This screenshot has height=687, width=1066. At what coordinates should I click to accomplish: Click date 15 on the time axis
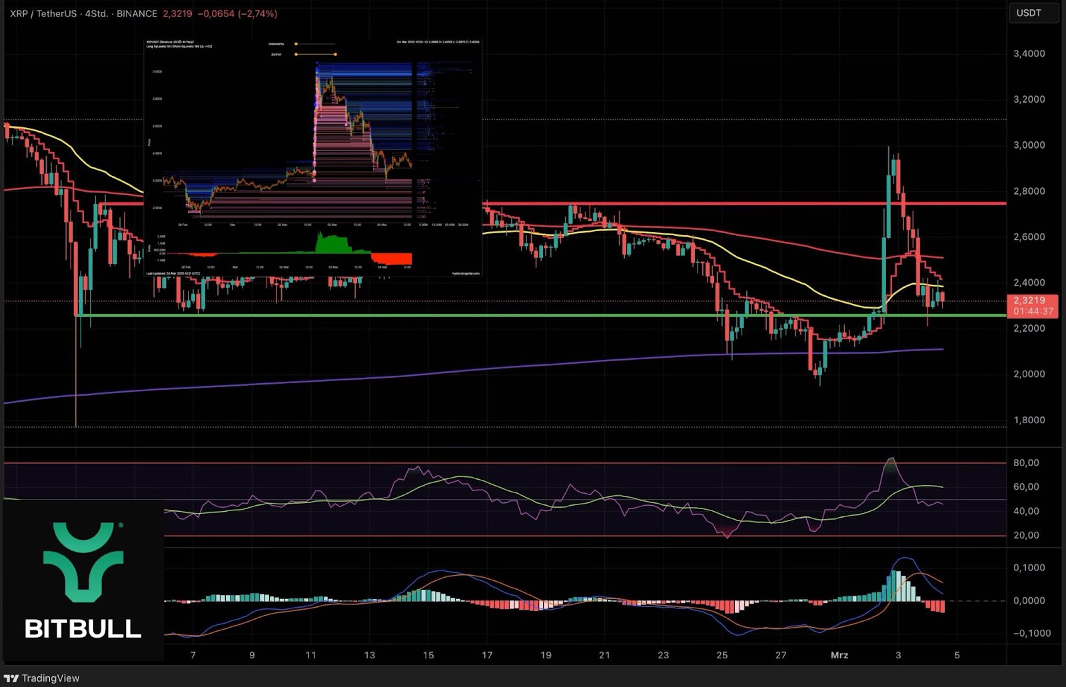click(x=428, y=655)
